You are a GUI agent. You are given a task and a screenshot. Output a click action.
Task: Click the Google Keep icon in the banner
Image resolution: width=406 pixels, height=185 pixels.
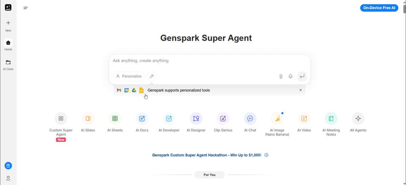click(x=141, y=90)
